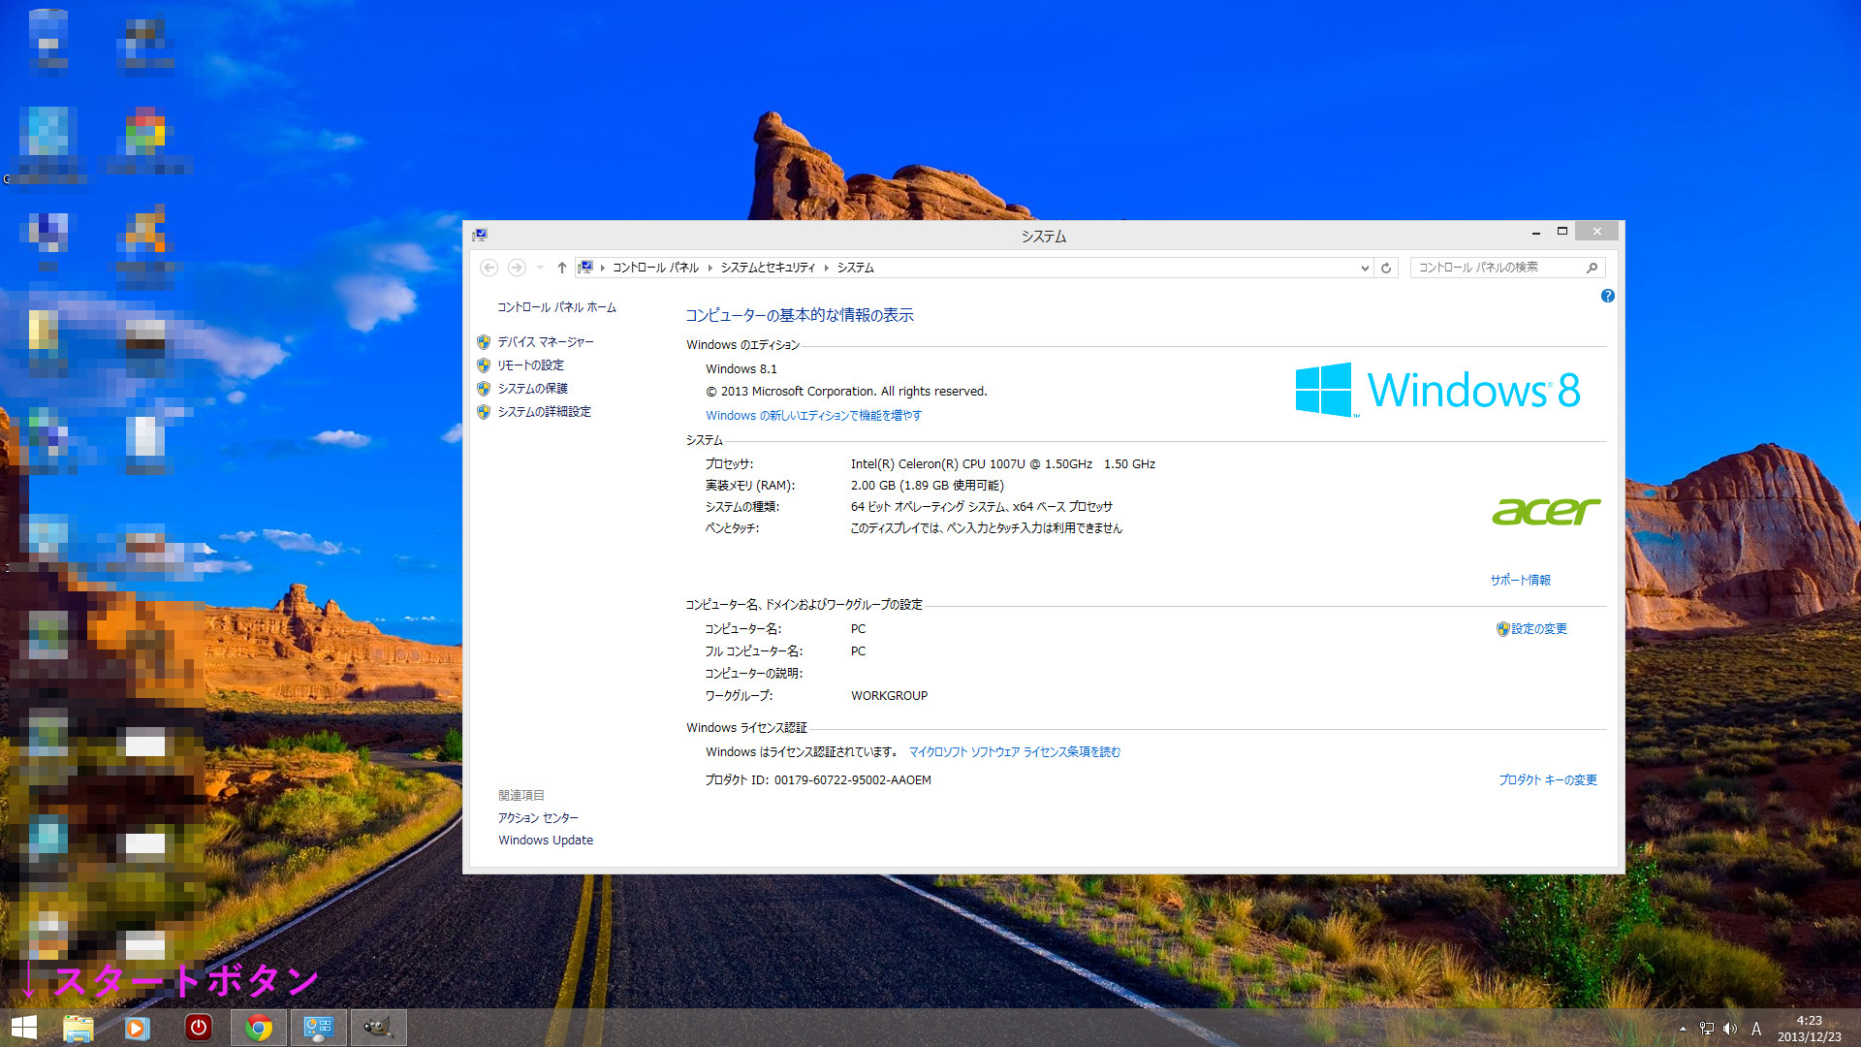
Task: Select the システムとセキュリティ breadcrumb
Action: pos(768,268)
